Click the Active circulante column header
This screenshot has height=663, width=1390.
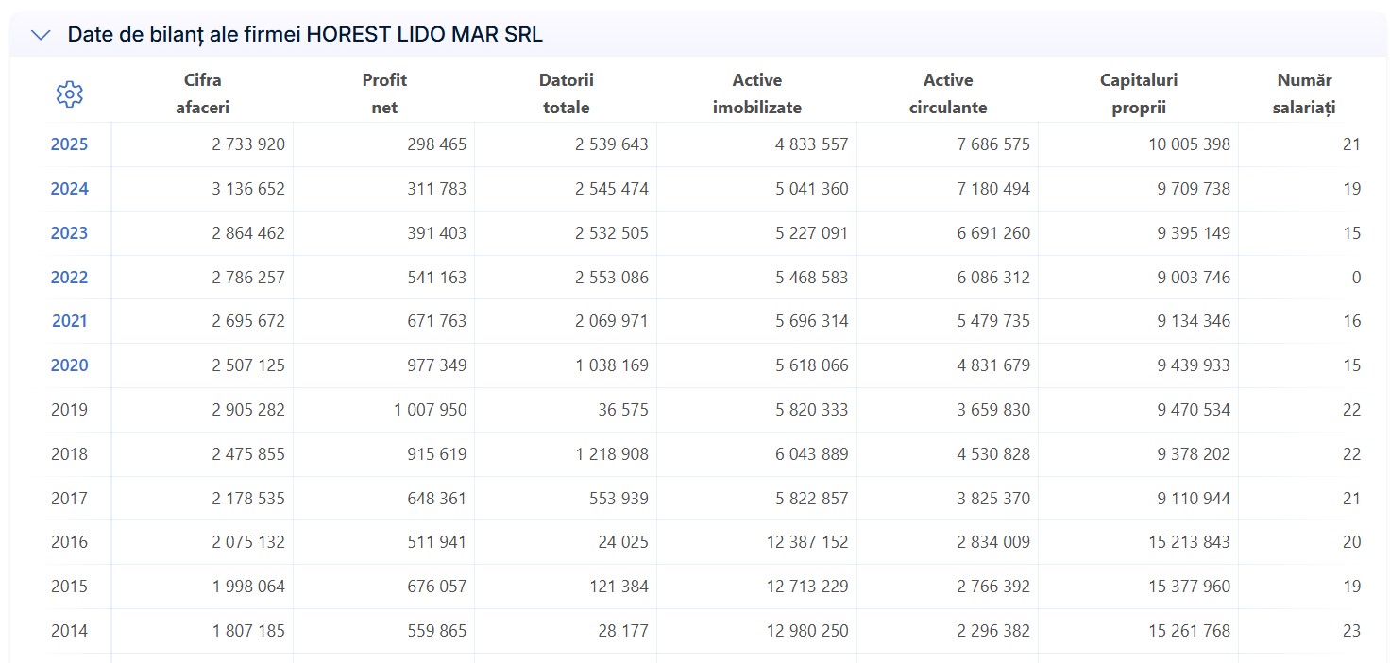coord(948,93)
